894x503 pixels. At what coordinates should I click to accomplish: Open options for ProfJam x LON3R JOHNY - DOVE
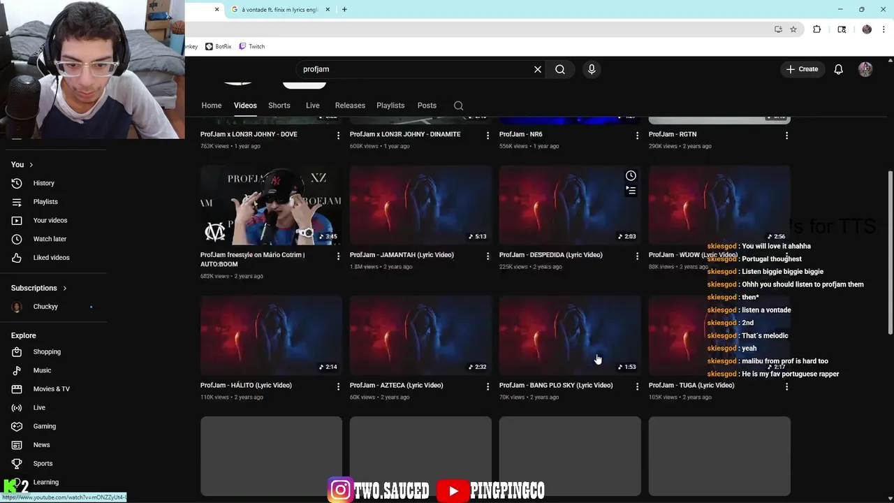(339, 136)
